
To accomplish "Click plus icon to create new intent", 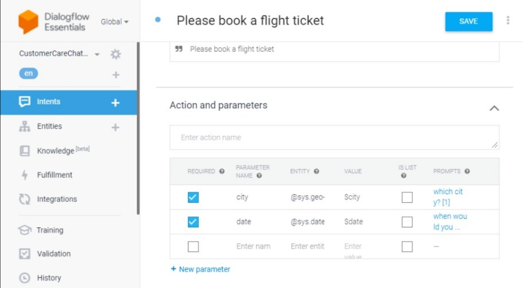I will [115, 102].
